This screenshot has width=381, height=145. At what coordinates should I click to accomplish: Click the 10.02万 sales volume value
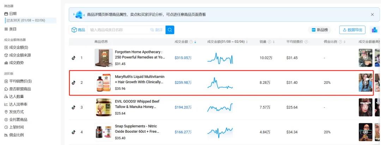[x=266, y=58]
